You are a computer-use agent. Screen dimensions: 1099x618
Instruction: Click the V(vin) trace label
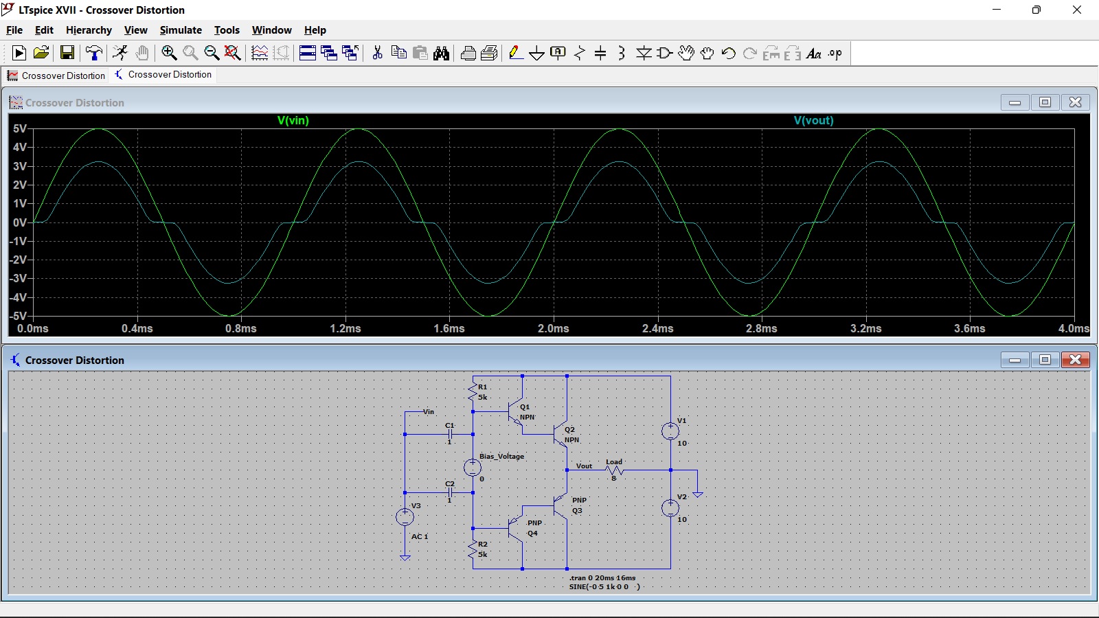pyautogui.click(x=293, y=120)
